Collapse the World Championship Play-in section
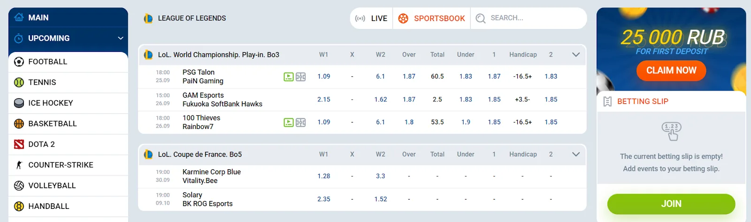 point(576,55)
